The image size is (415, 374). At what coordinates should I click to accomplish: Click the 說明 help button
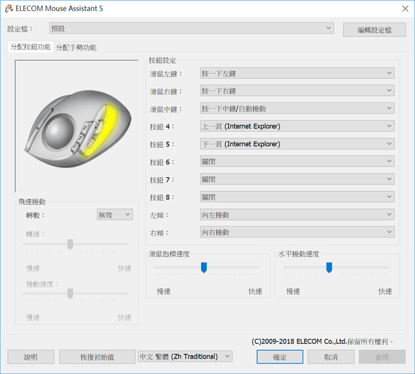pyautogui.click(x=31, y=357)
